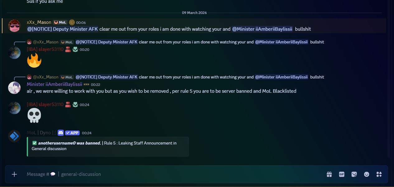394x187 pixels.
Task: Click the plus attachment button
Action: coord(14,174)
